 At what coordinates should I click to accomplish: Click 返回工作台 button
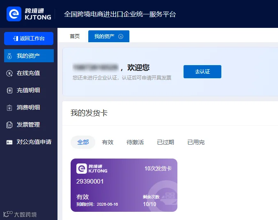pyautogui.click(x=29, y=39)
